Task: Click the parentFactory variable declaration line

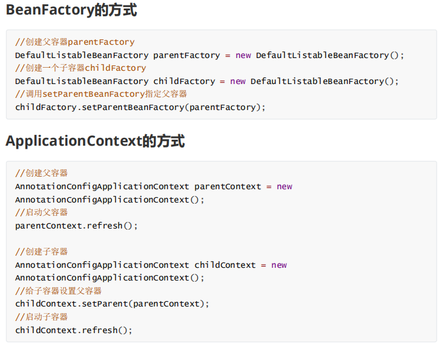Action: tap(209, 55)
